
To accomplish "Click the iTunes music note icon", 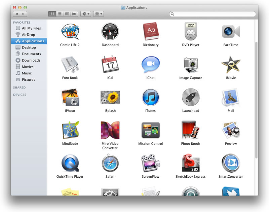I will pyautogui.click(x=150, y=98).
